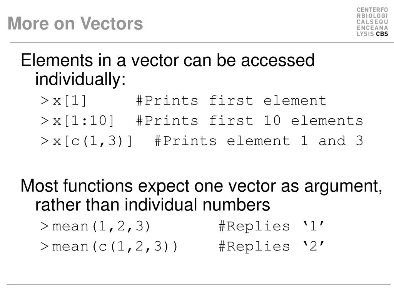Image resolution: width=394 pixels, height=295 pixels.
Task: Click the prompt symbol before mean(1,2,3)
Action: pos(45,226)
